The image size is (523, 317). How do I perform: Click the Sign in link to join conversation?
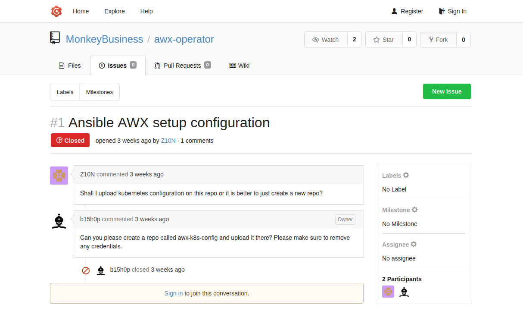(x=174, y=293)
